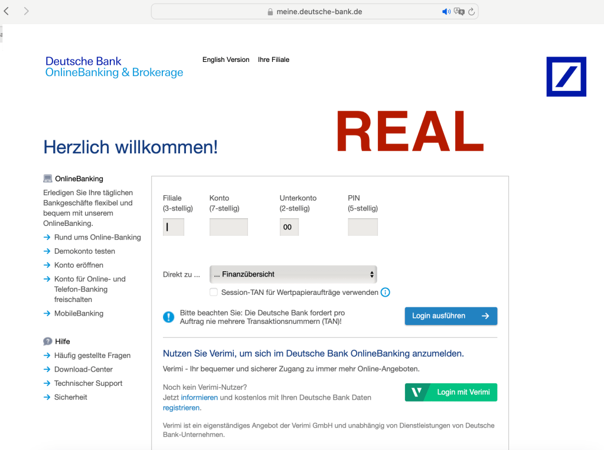
Task: Open the Demokonto testen link
Action: coord(84,251)
